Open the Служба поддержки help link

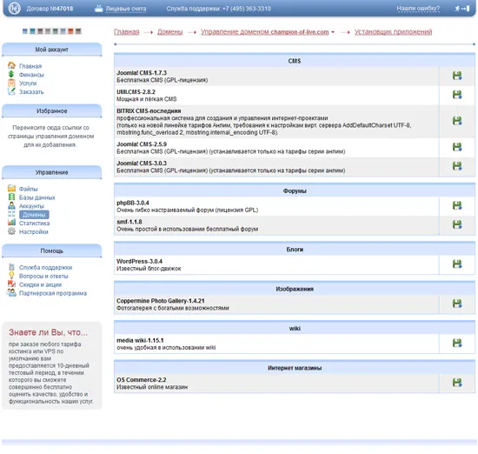click(46, 268)
